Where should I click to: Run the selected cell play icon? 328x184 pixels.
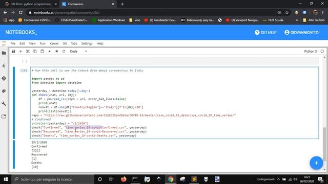point(49,51)
